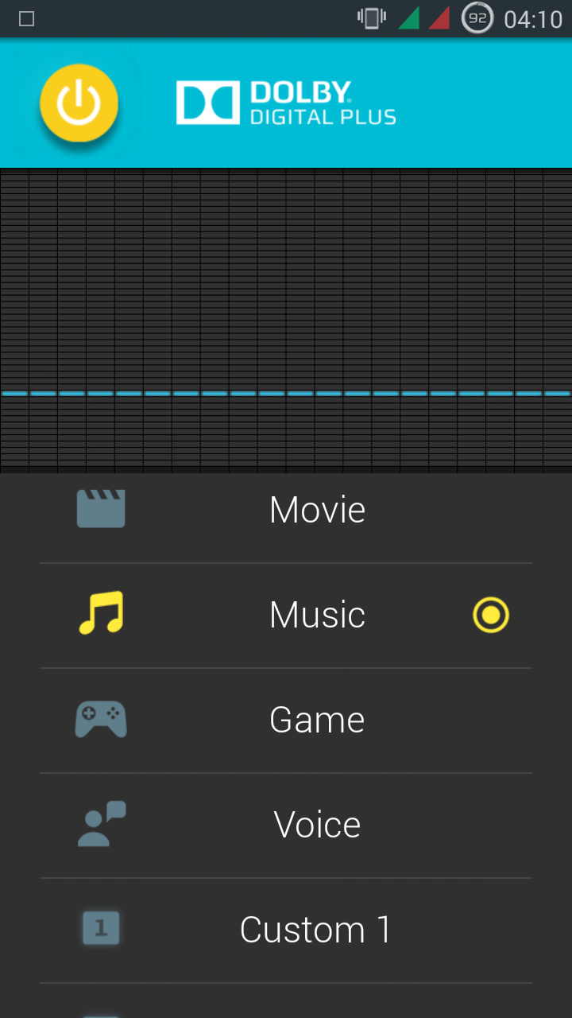
Task: Tap the Dolby Digital Plus logo
Action: point(286,103)
